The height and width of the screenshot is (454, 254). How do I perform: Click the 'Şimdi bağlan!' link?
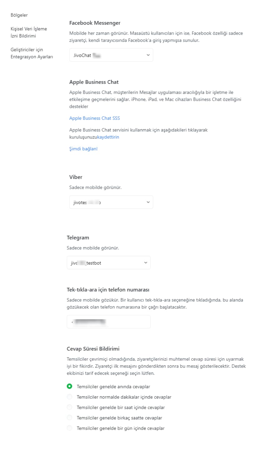pos(83,149)
